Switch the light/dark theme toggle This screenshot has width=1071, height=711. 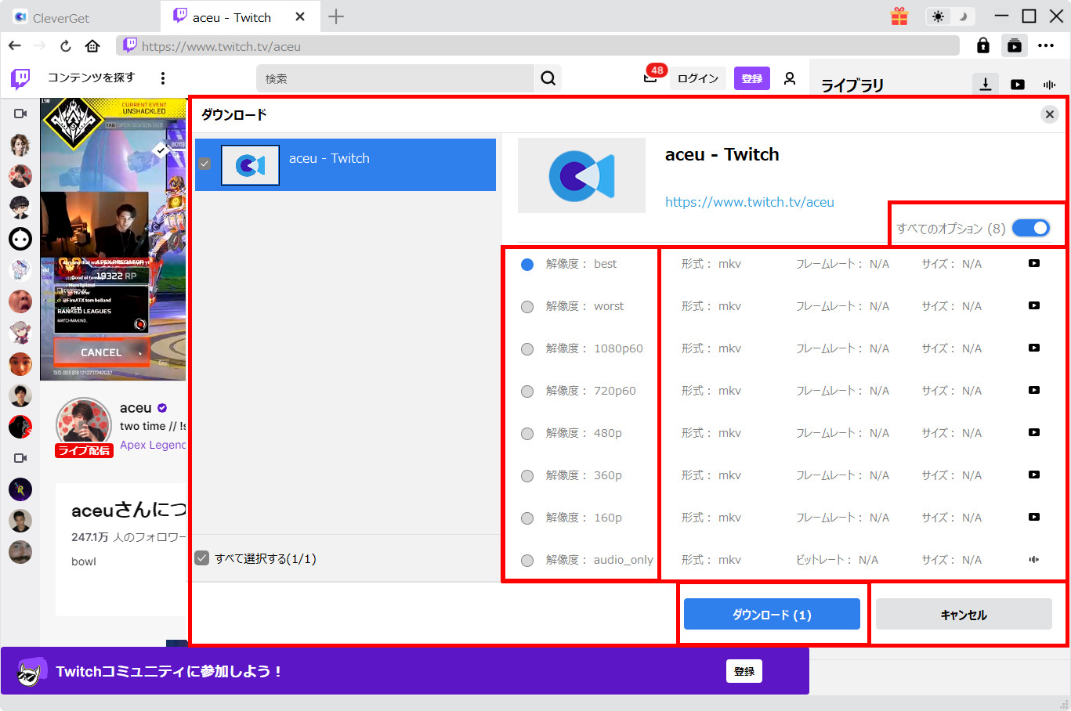(950, 16)
